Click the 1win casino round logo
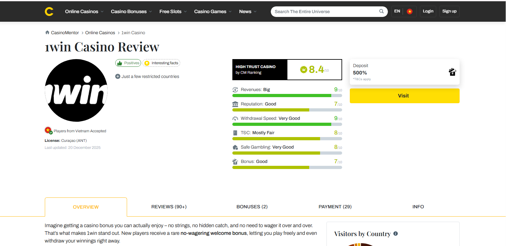Image resolution: width=506 pixels, height=246 pixels. 76,90
